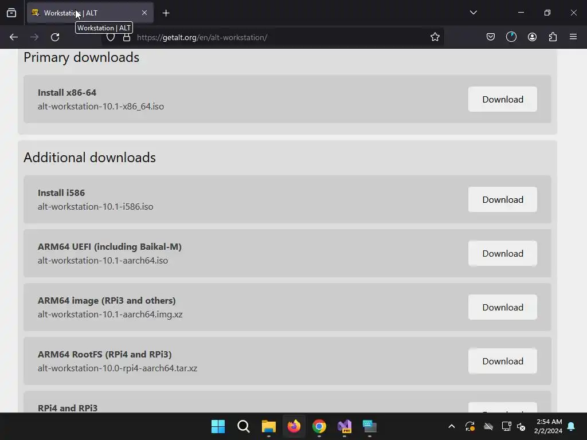Download ARM64 UEFI Baikal-M ISO
Screen dimensions: 587x440
tap(502, 253)
